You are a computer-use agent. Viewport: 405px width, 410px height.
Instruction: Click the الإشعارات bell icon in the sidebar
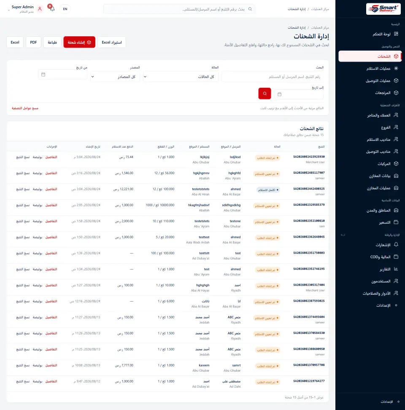(x=396, y=245)
